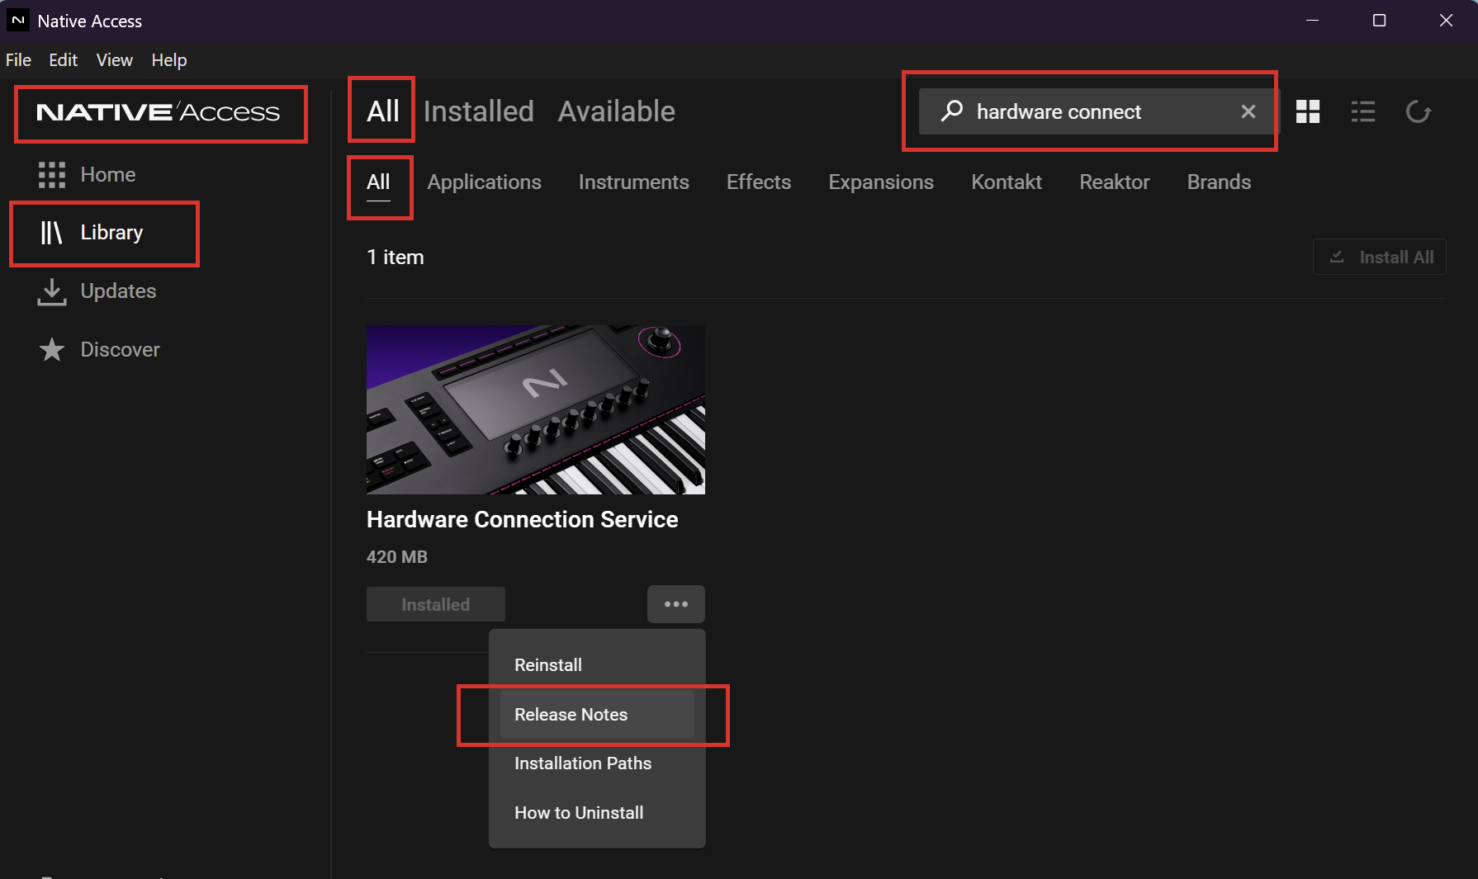Filter by Kontakt category

1007,182
